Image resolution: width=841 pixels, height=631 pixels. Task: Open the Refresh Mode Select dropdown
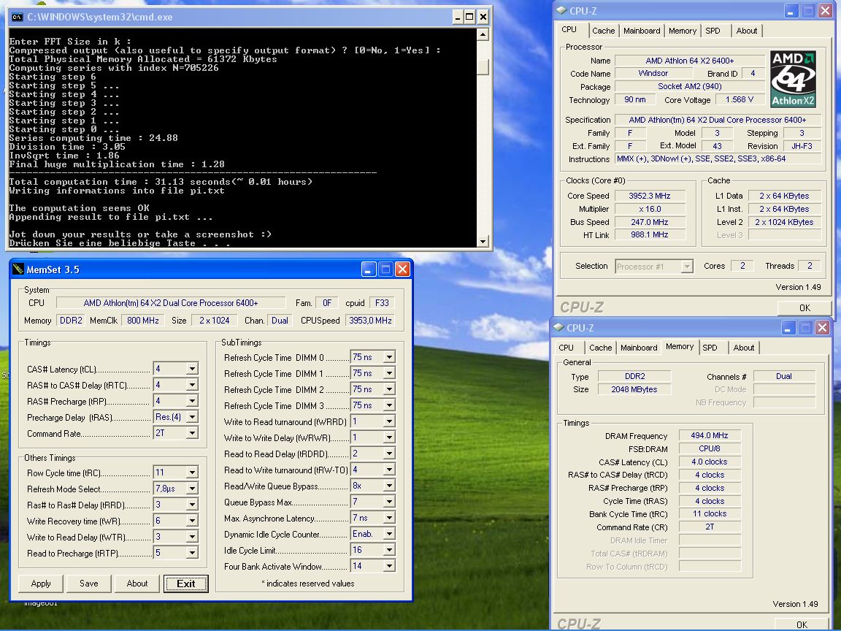coord(191,489)
